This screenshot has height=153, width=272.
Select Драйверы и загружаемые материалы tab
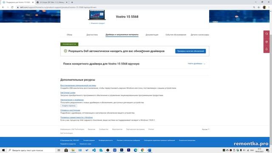click(122, 34)
